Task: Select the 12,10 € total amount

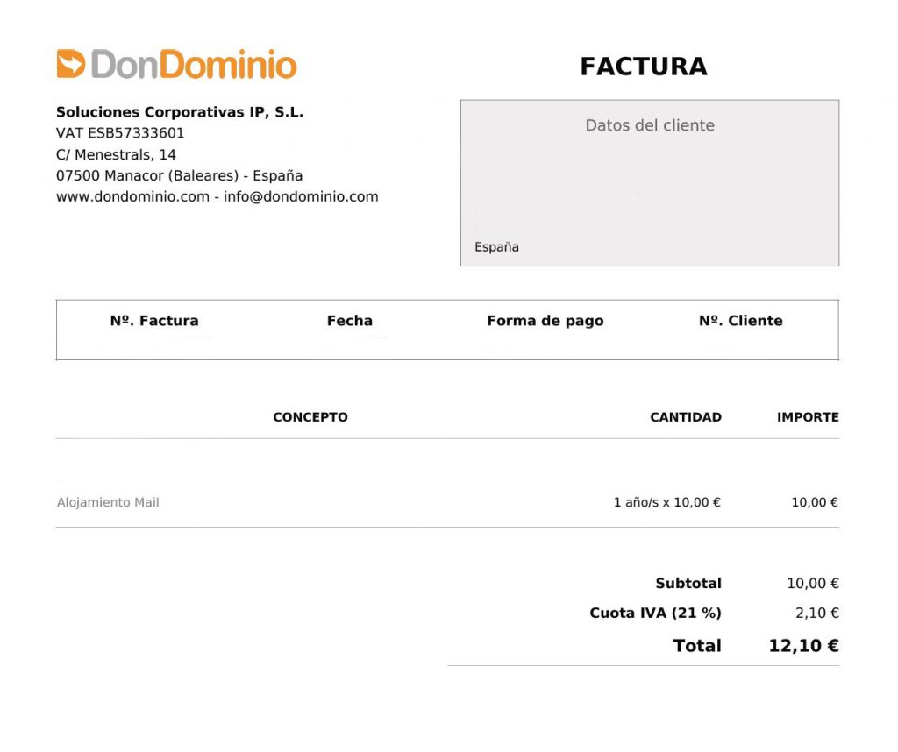Action: 803,646
